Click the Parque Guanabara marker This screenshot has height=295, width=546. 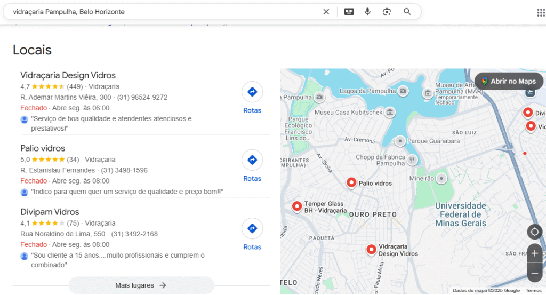pyautogui.click(x=400, y=141)
